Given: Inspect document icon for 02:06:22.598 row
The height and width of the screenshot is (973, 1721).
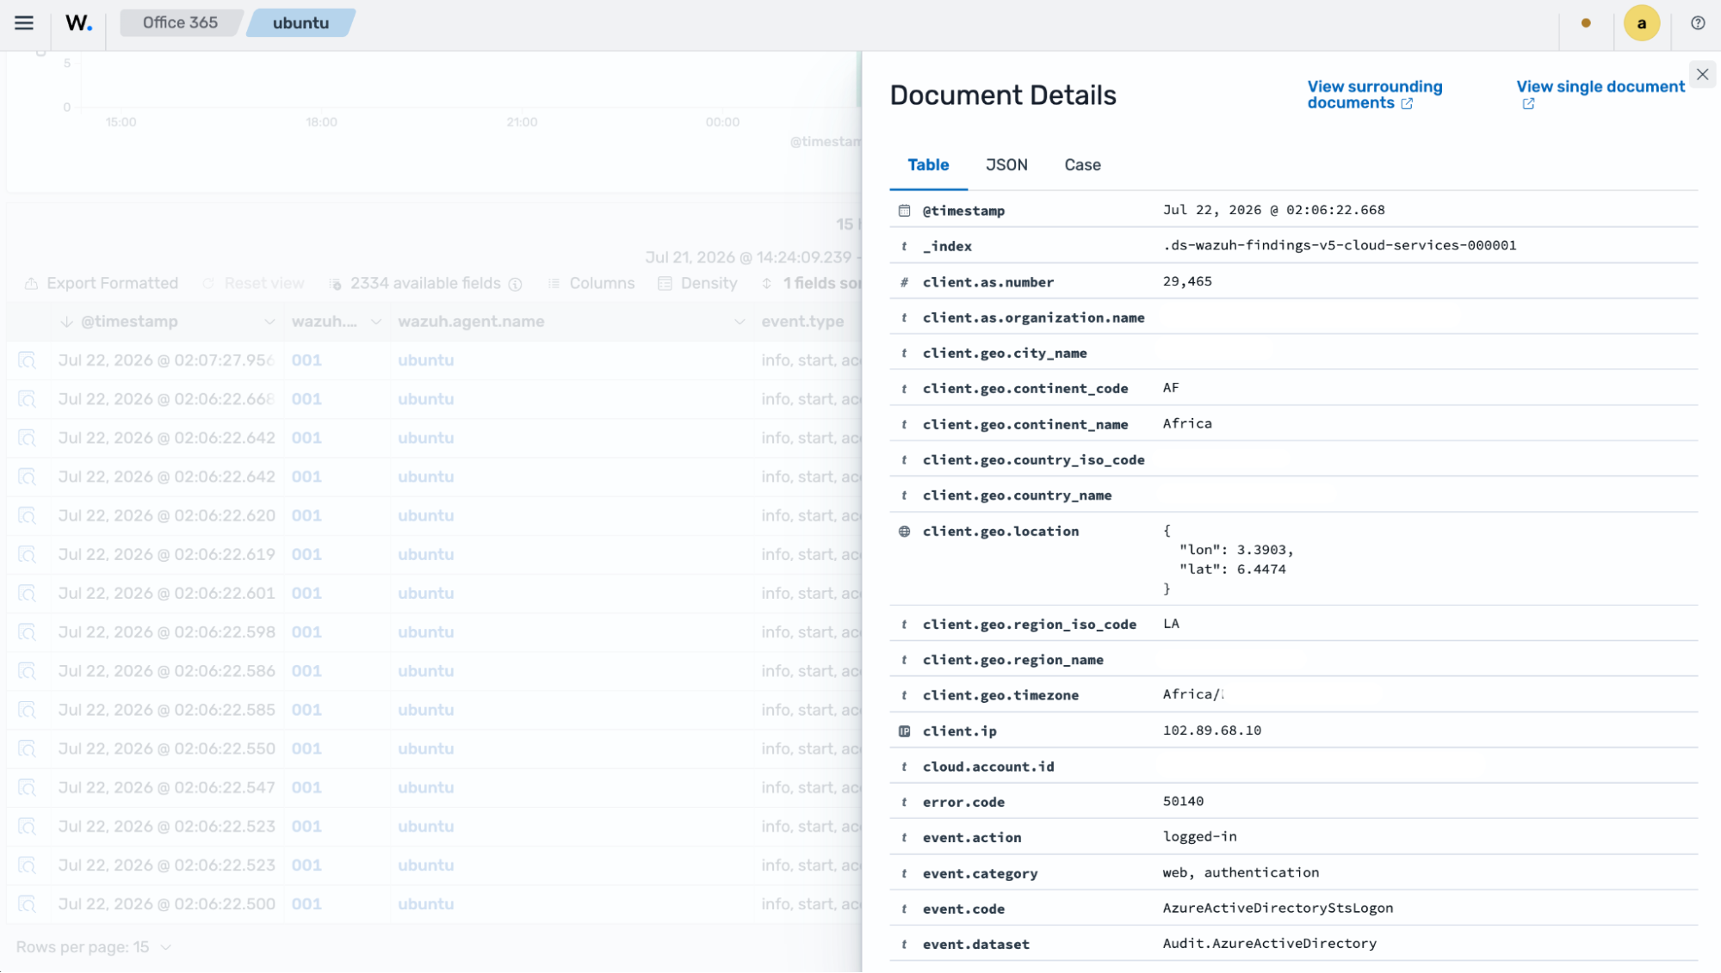Looking at the screenshot, I should pyautogui.click(x=28, y=632).
